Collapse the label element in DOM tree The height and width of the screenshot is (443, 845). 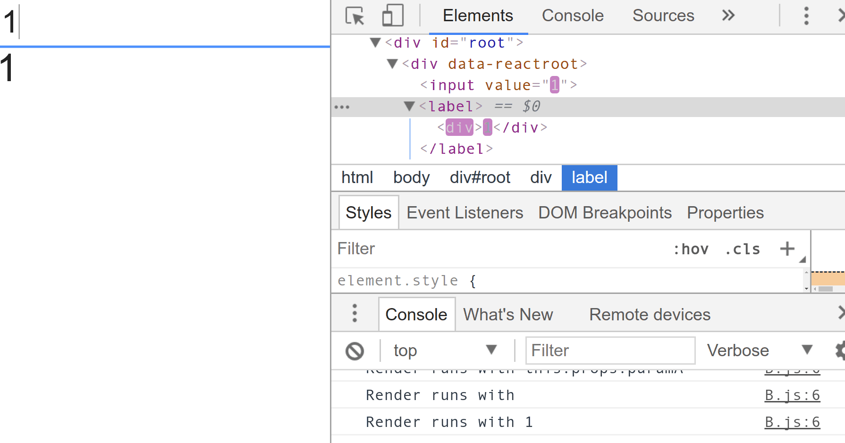click(408, 106)
